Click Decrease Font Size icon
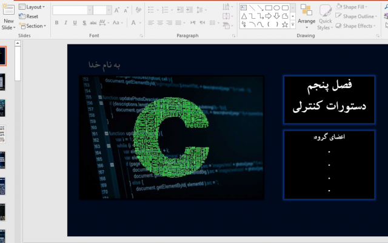 (x=126, y=10)
